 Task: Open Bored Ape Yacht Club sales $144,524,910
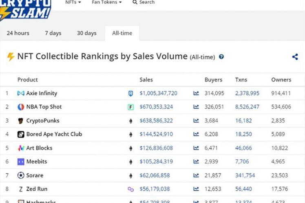pos(156,134)
